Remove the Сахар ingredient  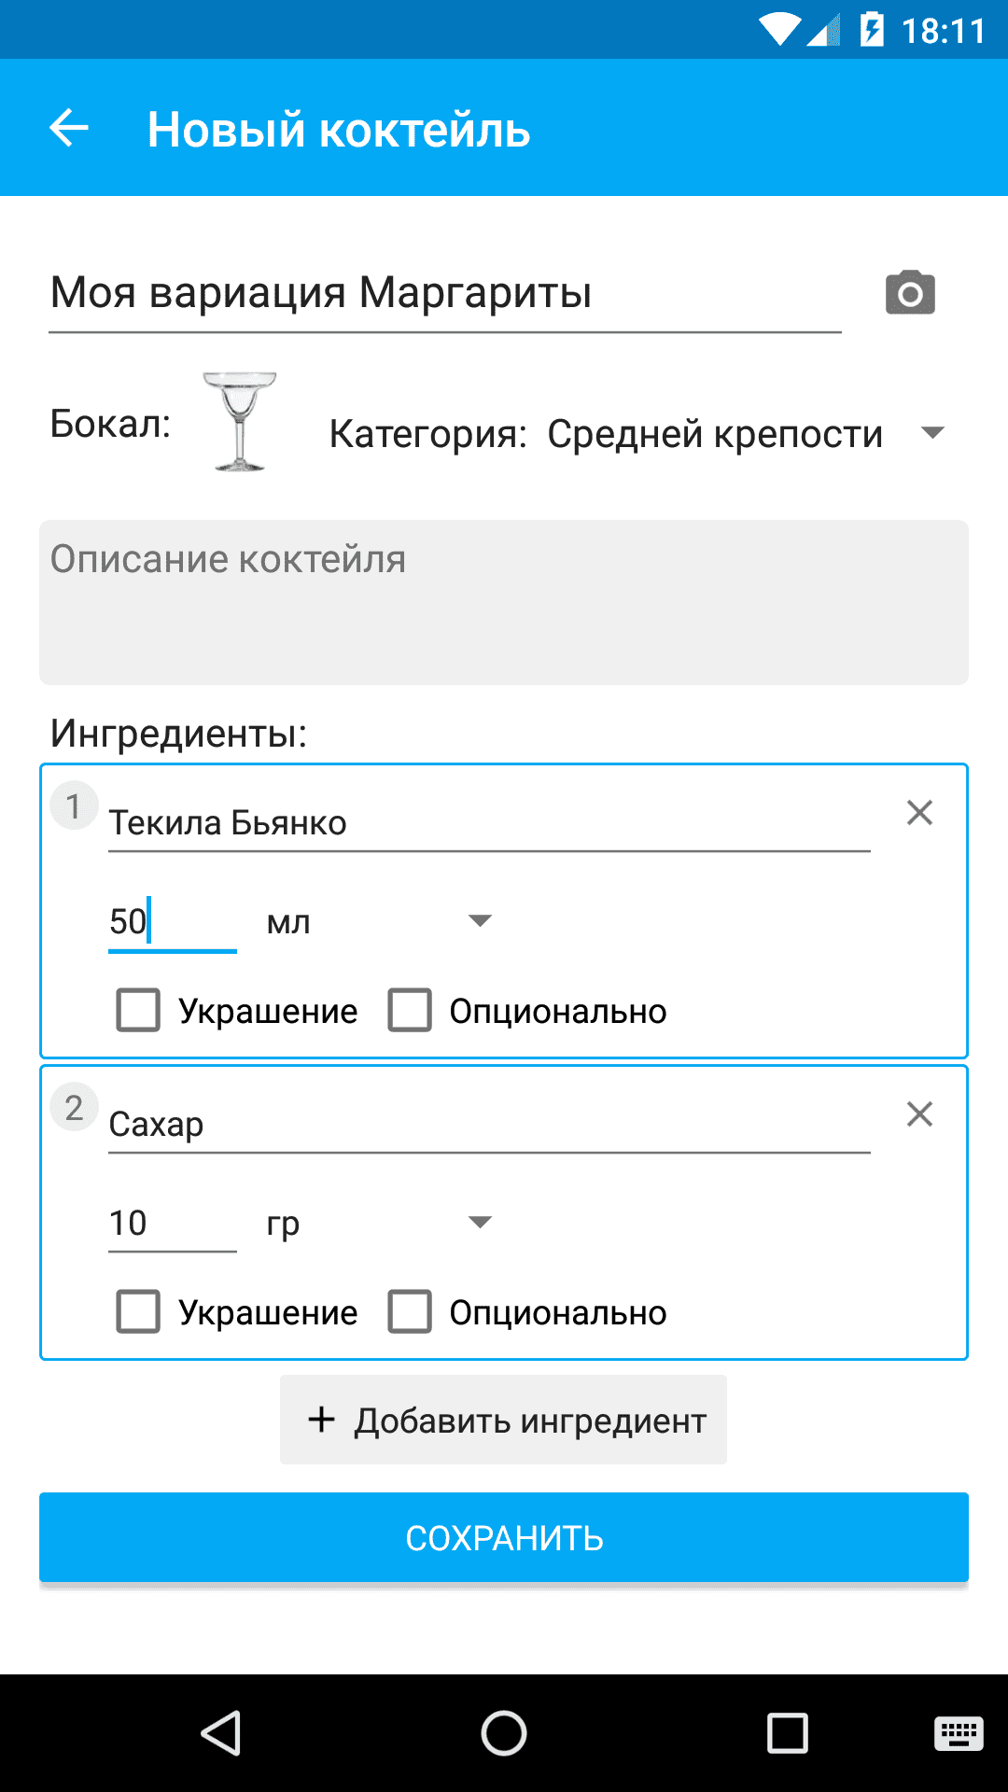click(x=919, y=1114)
